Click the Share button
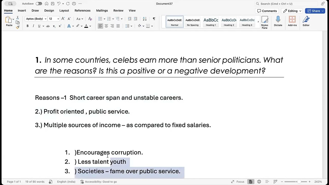 click(315, 11)
